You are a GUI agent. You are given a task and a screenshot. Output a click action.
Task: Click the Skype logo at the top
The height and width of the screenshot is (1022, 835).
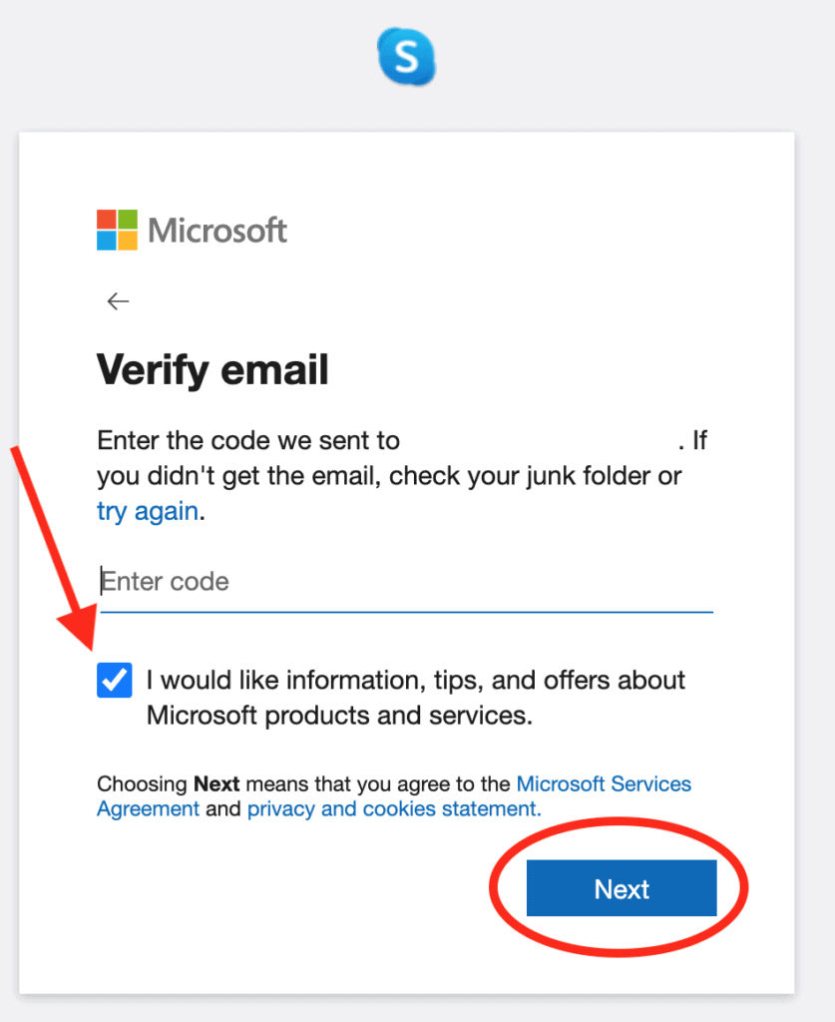pyautogui.click(x=407, y=56)
